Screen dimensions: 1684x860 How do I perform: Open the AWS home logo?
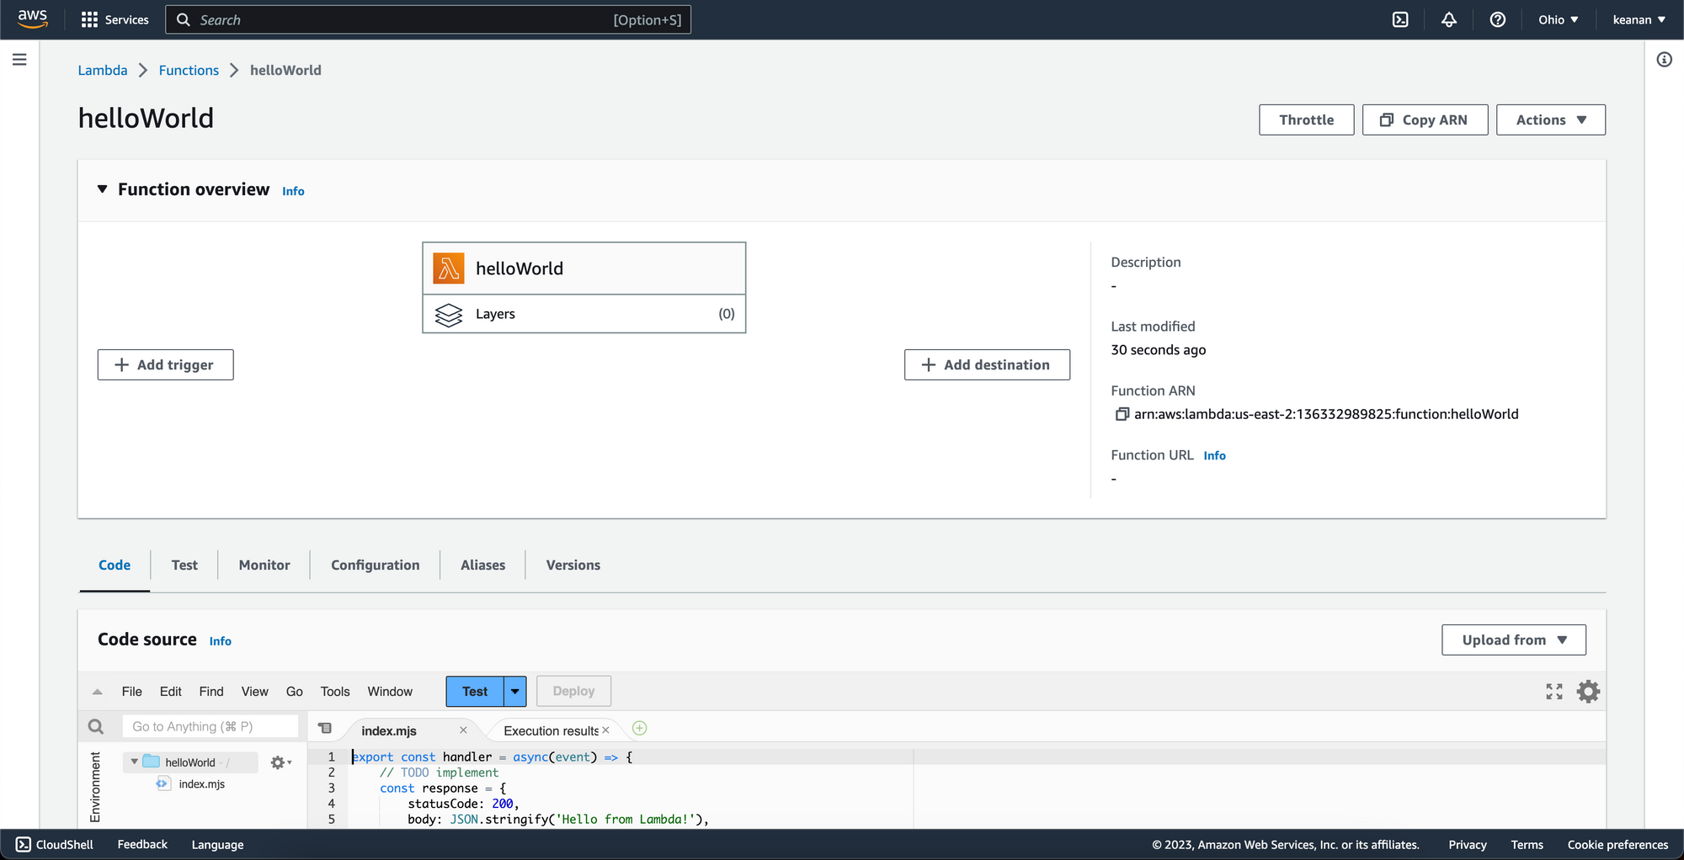point(33,19)
